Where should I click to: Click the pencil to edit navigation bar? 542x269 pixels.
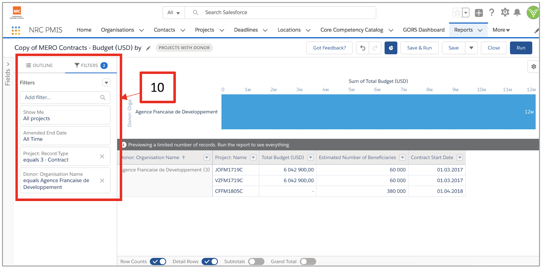537,31
